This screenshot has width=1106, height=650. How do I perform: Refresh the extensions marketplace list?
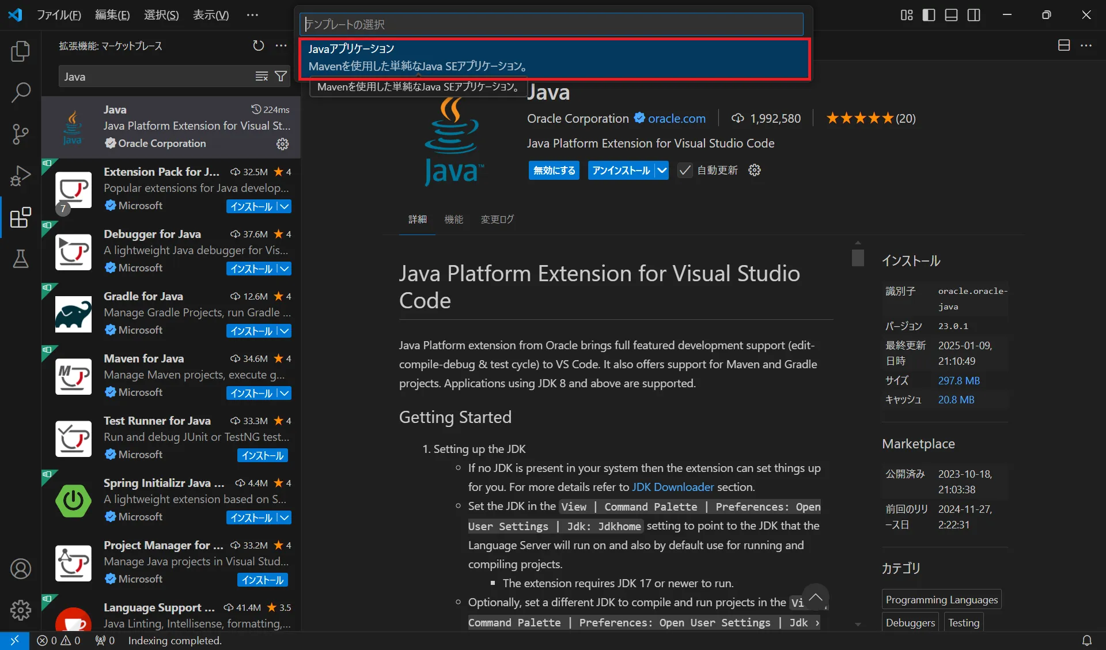tap(259, 46)
